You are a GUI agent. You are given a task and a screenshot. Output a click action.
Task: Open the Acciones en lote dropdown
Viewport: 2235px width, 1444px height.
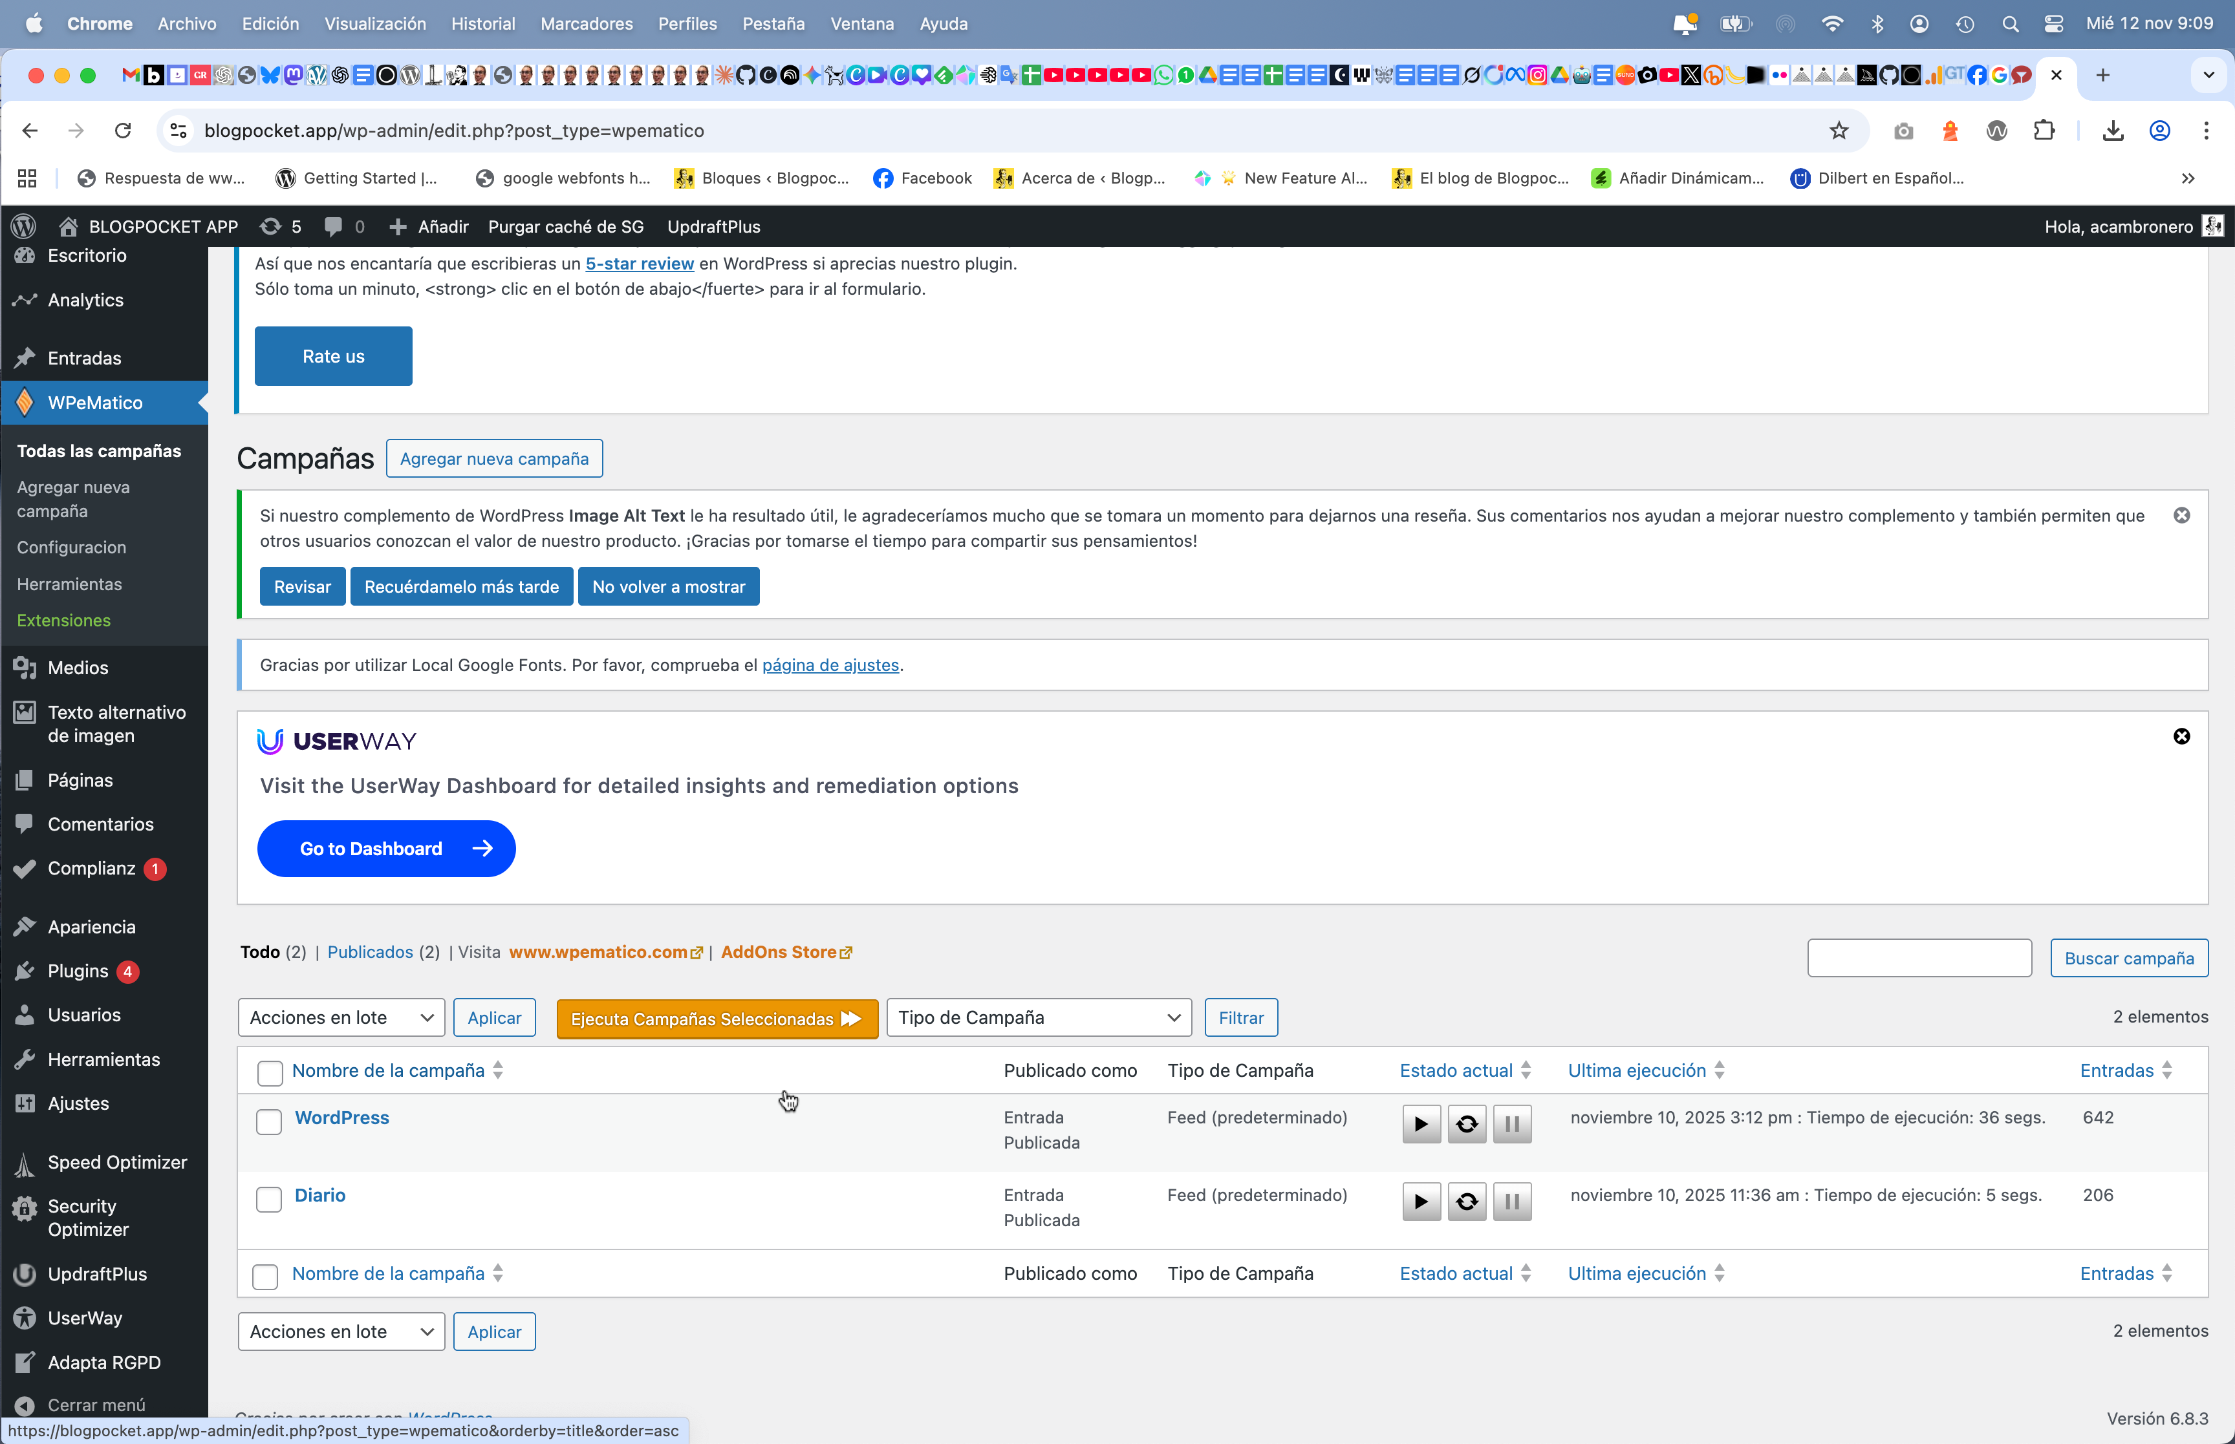340,1017
